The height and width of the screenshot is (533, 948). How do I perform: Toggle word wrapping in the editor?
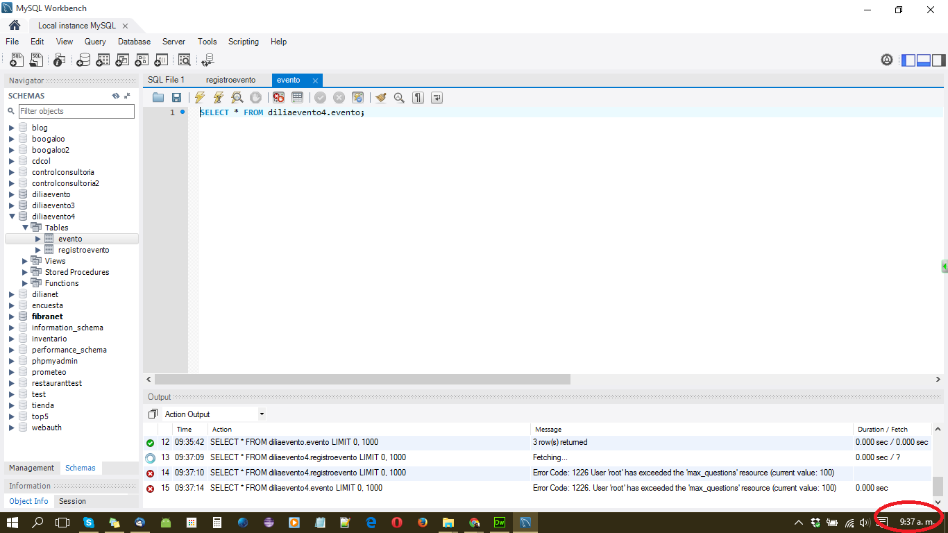pos(437,98)
